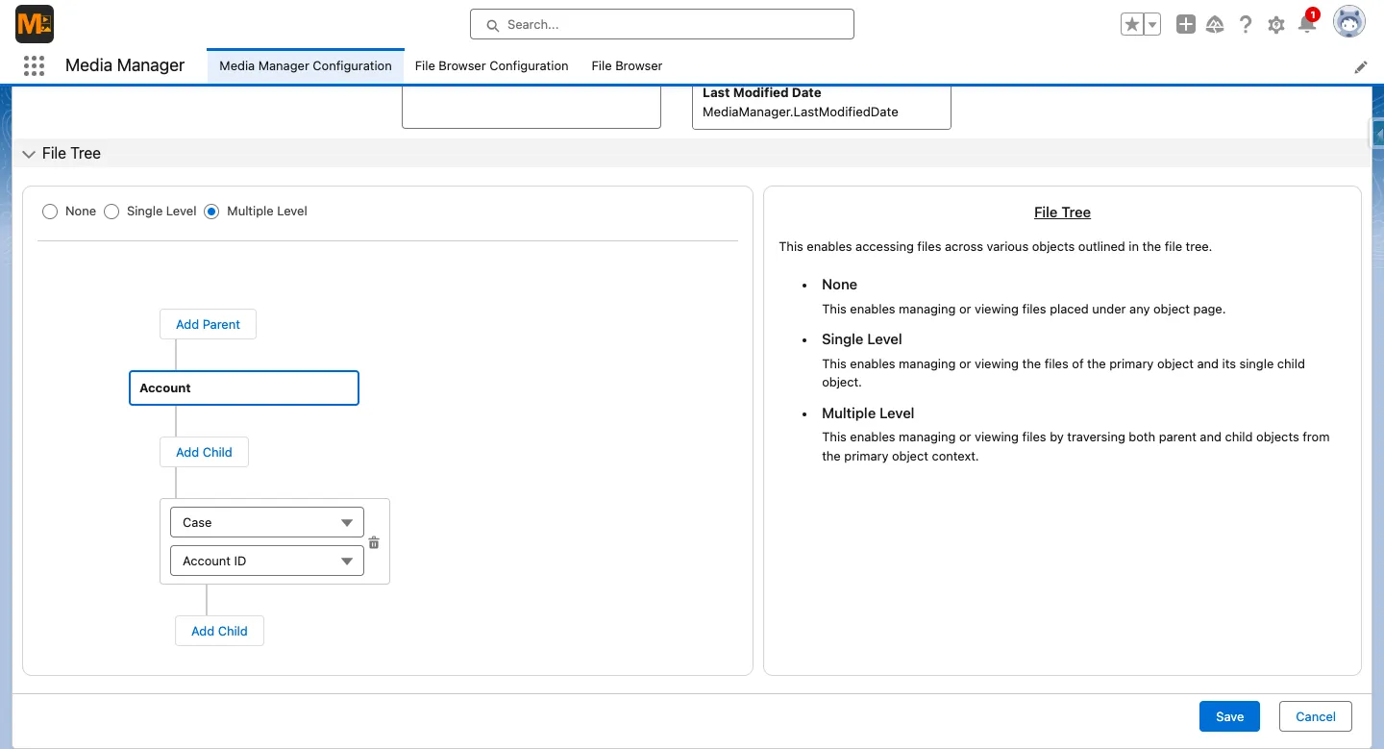Save the Media Manager configuration
The width and height of the screenshot is (1384, 749).
(1229, 715)
